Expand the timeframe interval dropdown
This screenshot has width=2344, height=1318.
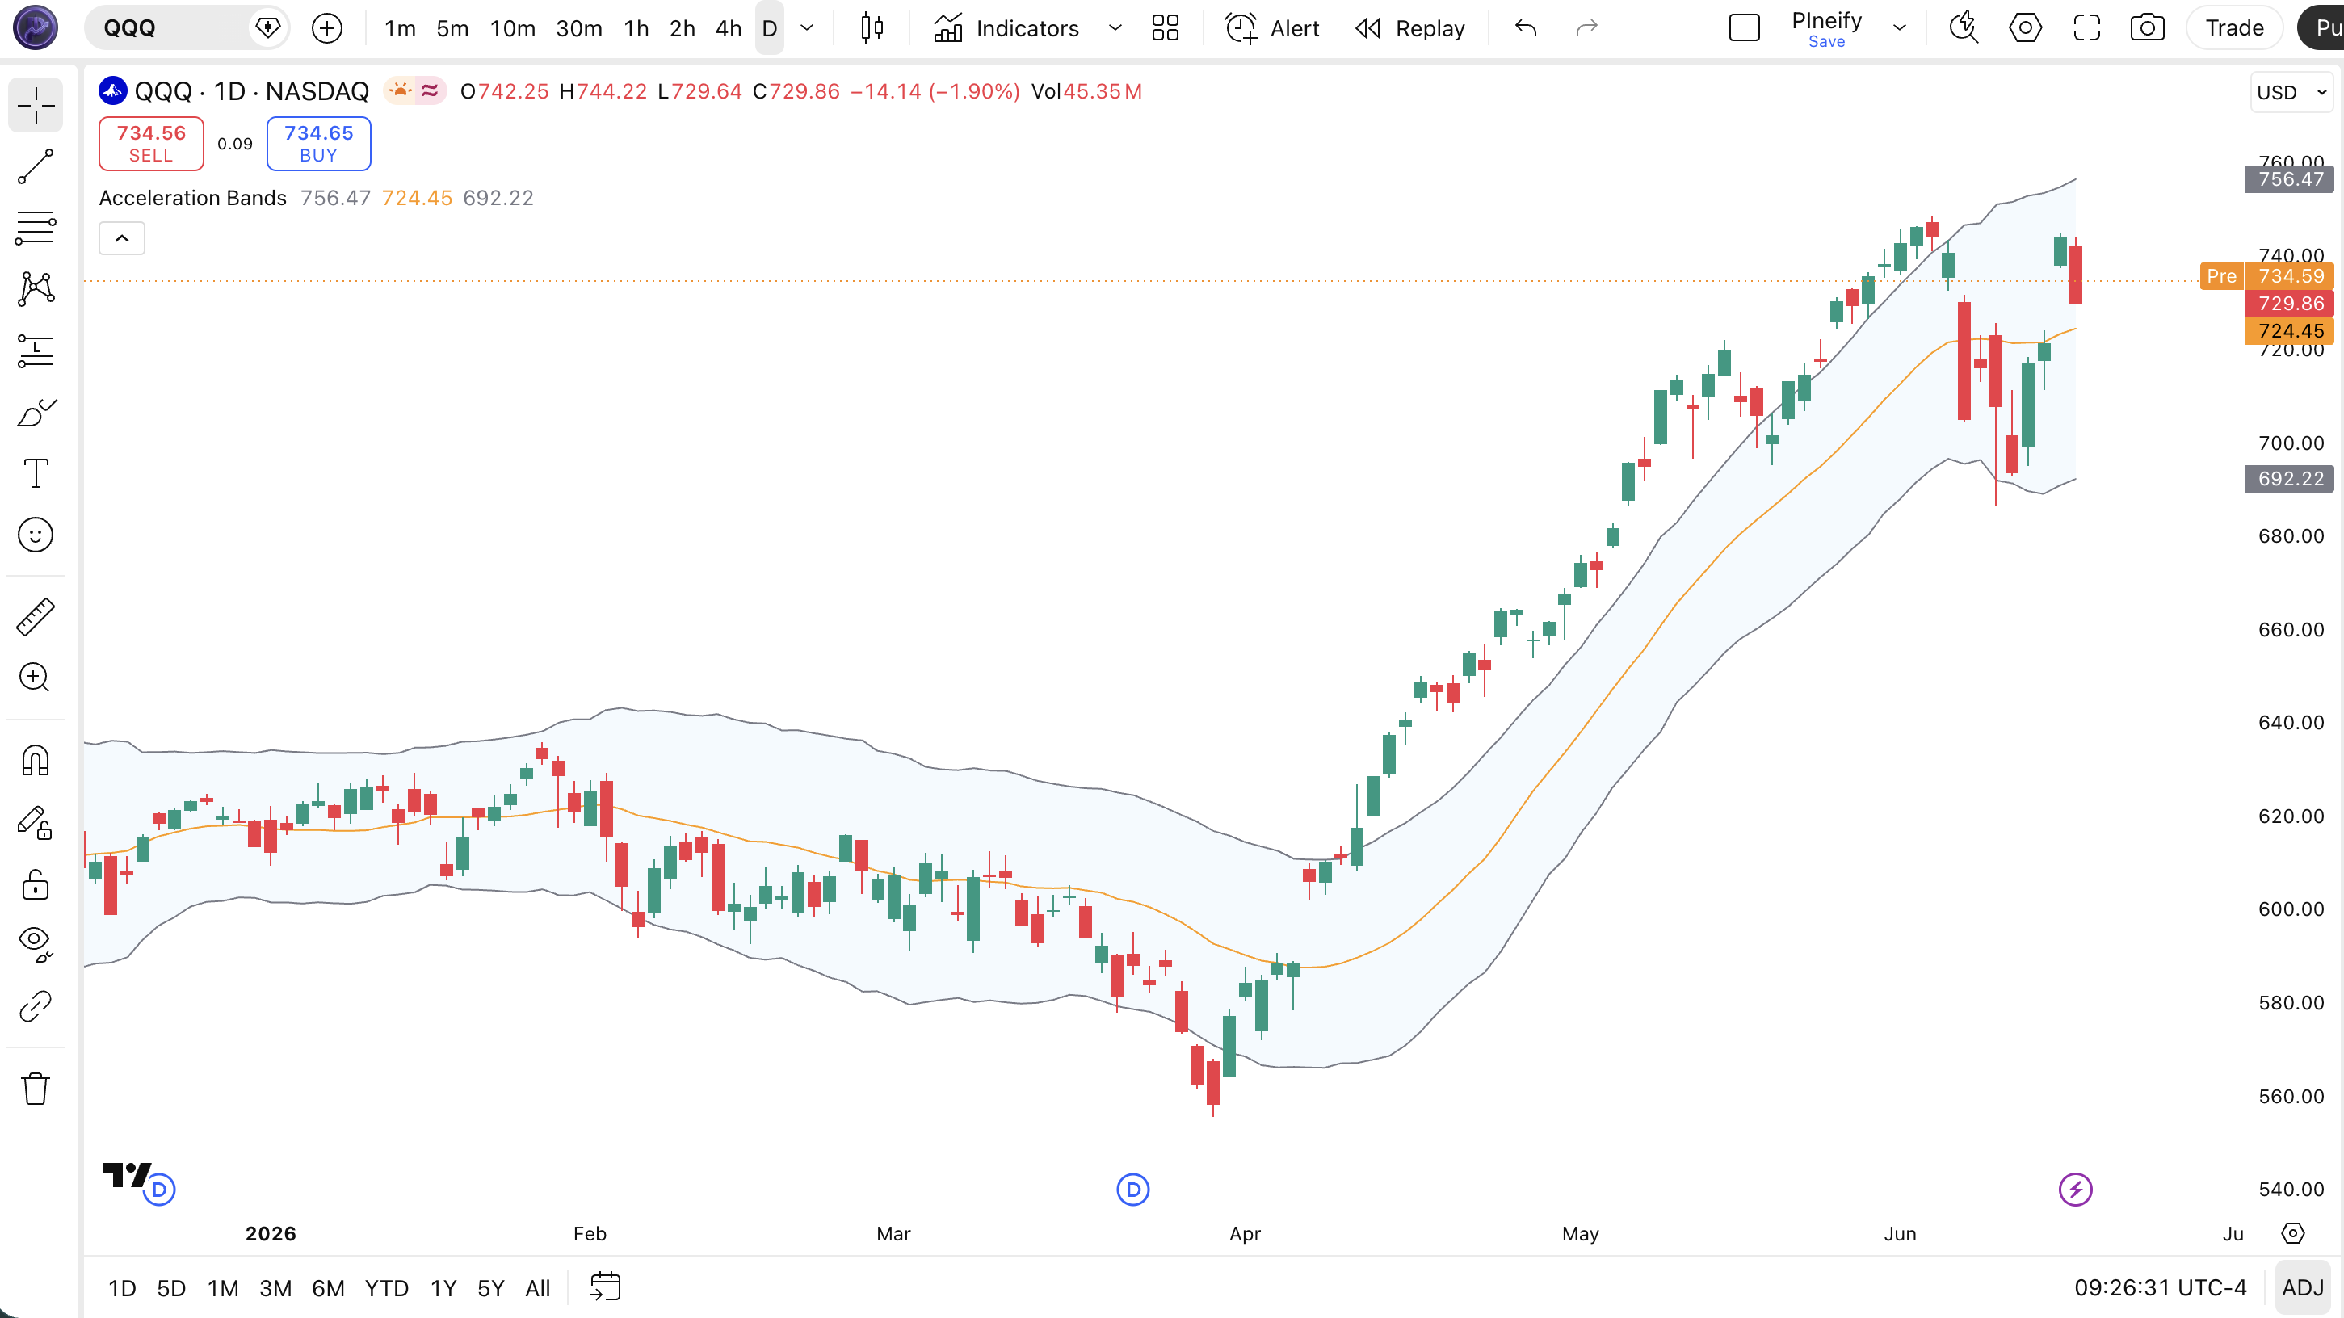806,28
